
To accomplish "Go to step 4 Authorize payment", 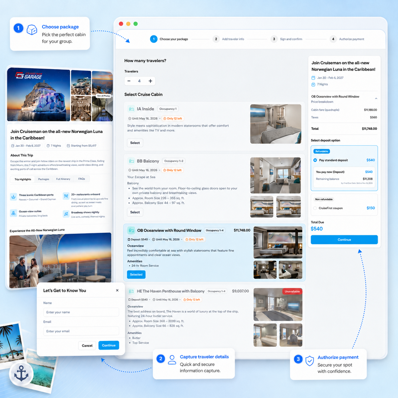I will [347, 39].
